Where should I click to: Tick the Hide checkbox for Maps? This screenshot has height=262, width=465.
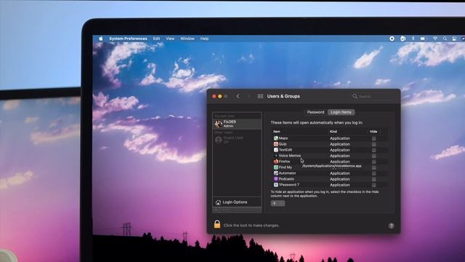374,138
